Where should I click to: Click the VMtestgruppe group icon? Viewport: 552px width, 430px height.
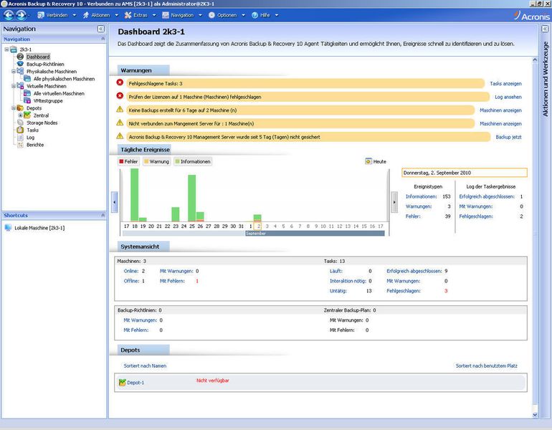(27, 100)
